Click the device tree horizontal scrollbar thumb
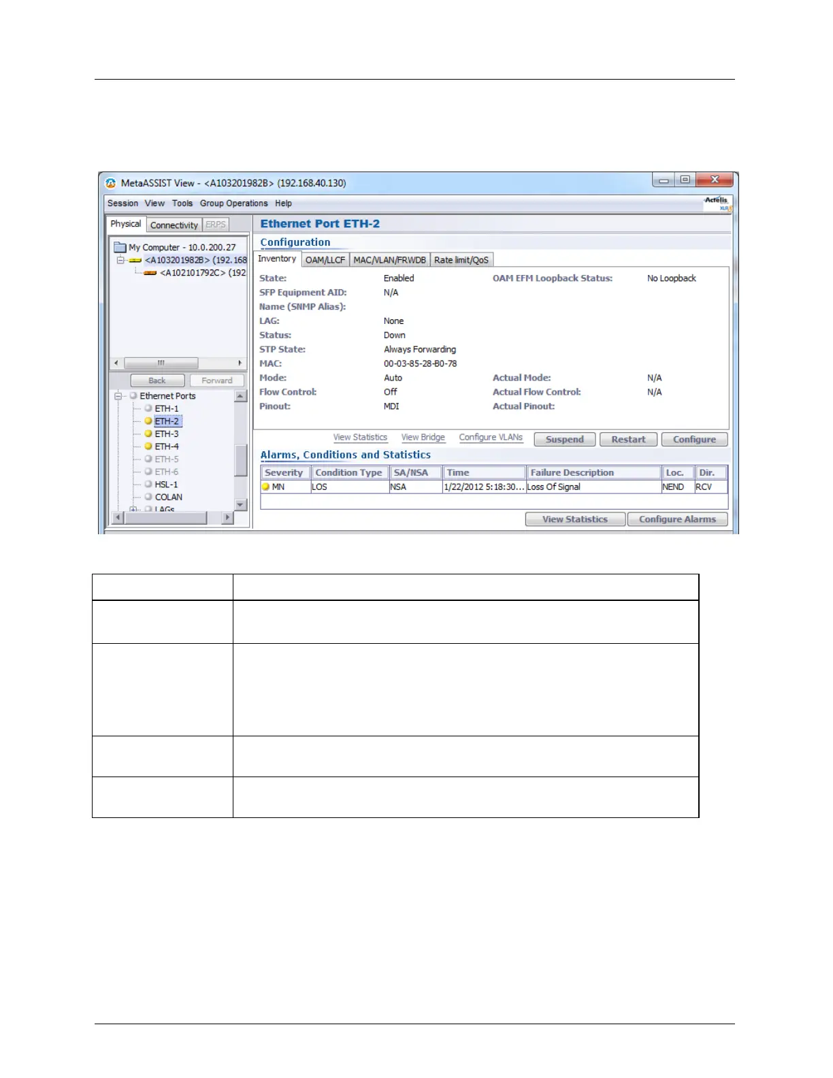The height and width of the screenshot is (1078, 833). [161, 363]
